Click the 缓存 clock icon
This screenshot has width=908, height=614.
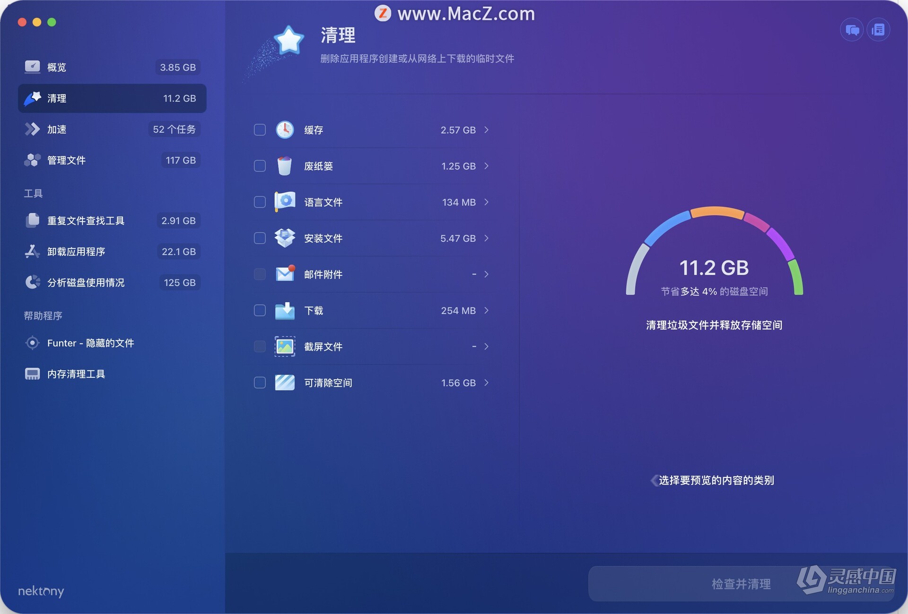pos(285,129)
